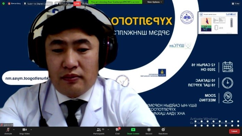Image resolution: width=242 pixels, height=136 pixels.
Task: Click the Remove Pin option
Action: point(63,3)
